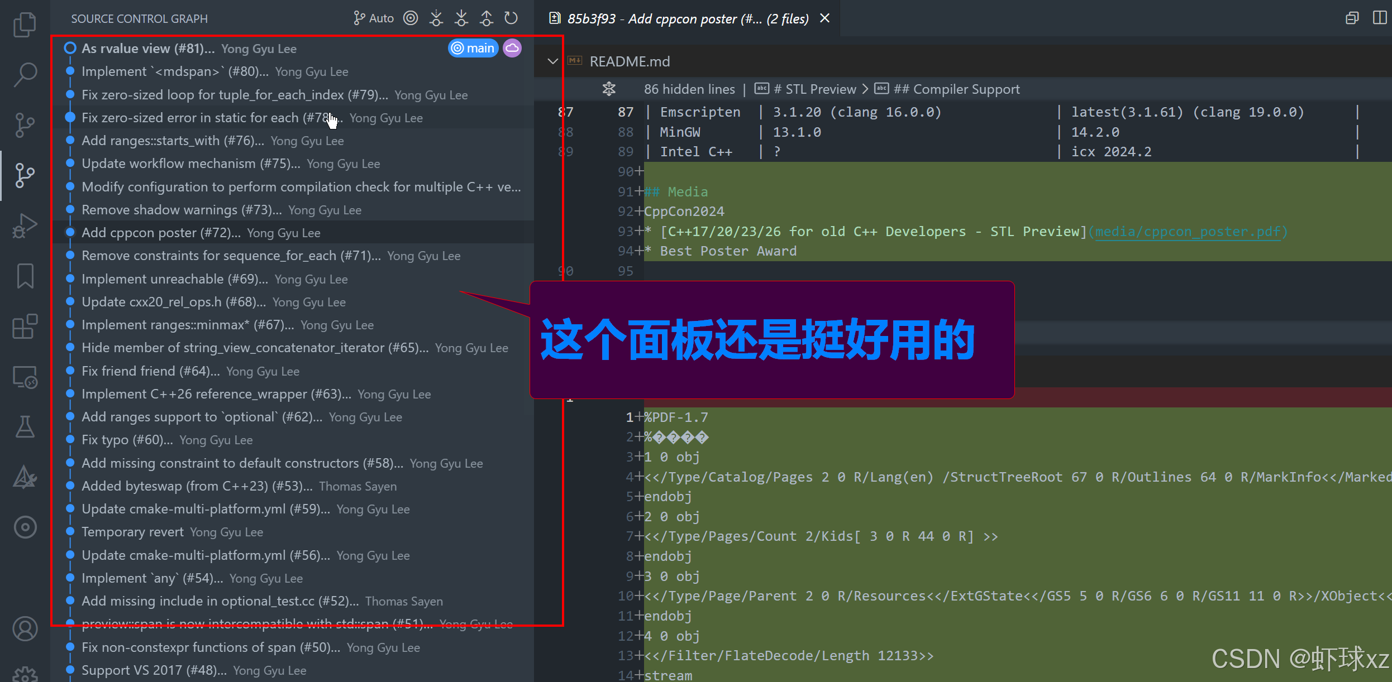Expand the '## Compiler Support' breadcrumb
Viewport: 1392px width, 682px height.
point(956,89)
